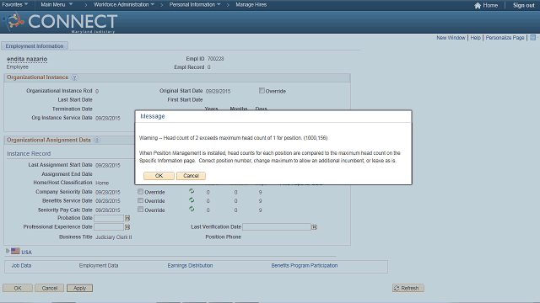Open Organizational Instance help icon
The width and height of the screenshot is (540, 303).
coord(74,77)
